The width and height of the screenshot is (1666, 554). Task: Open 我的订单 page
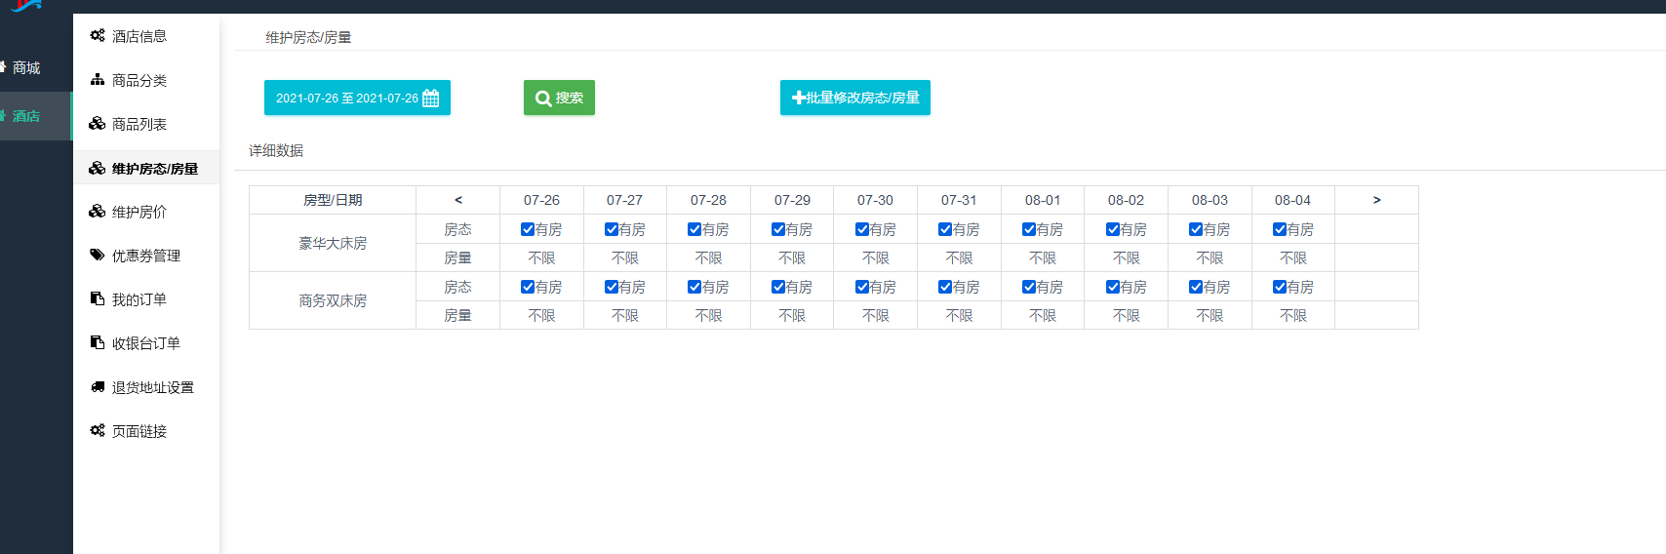coord(146,299)
